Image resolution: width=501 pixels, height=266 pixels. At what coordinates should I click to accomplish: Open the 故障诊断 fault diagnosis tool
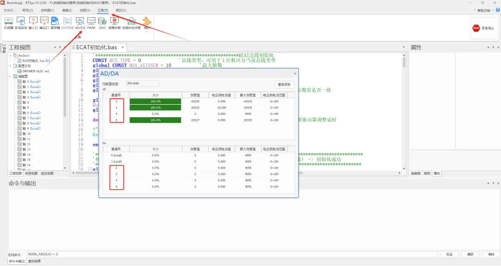114,23
